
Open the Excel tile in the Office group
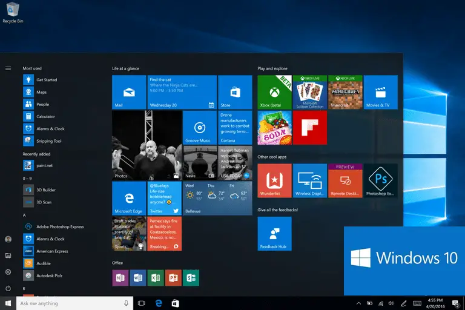pyautogui.click(x=156, y=278)
